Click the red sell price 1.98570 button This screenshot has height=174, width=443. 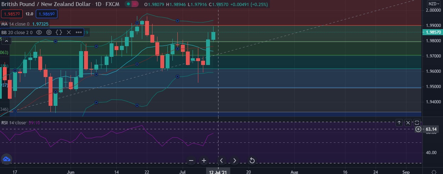tap(12, 14)
